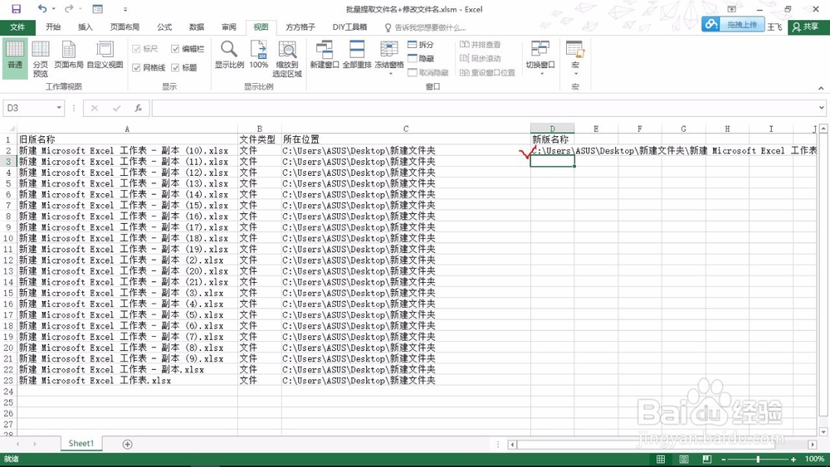Click the Select All corner button
830x467 pixels.
tap(8, 129)
